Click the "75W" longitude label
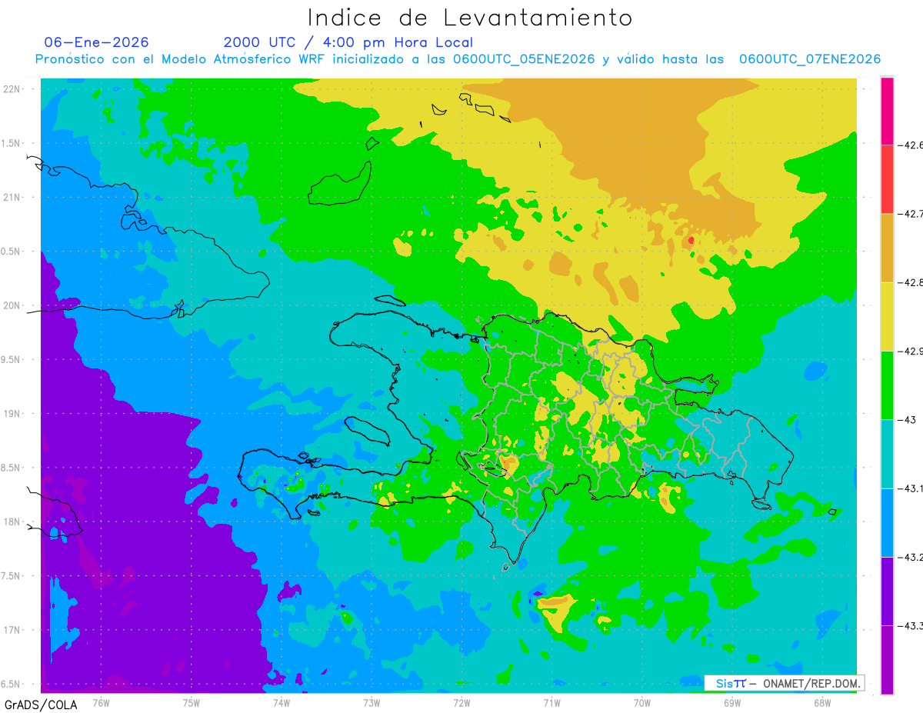 tap(192, 702)
